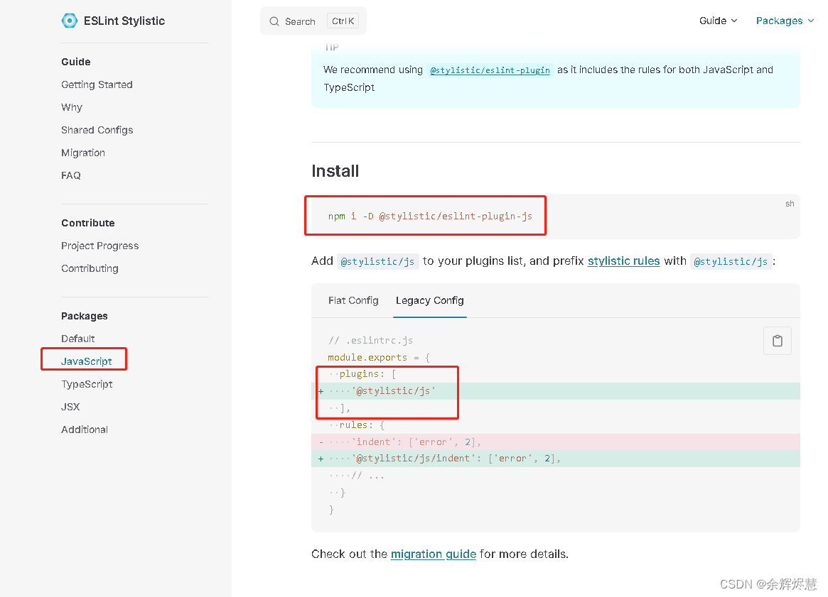Screen dimensions: 828x597
Task: Click the Packages sidebar heading
Action: tap(85, 316)
